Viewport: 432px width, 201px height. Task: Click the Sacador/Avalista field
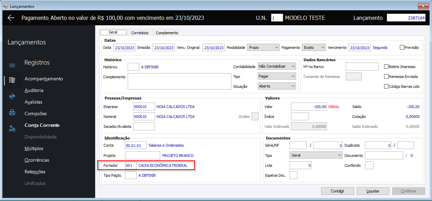(x=144, y=126)
